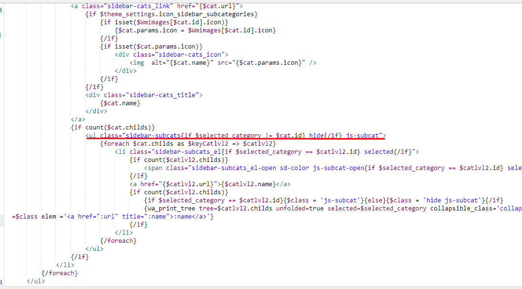Click the foreach $cat.childs as $keyCatlvl2 line
The image size is (522, 289).
[x=188, y=144]
